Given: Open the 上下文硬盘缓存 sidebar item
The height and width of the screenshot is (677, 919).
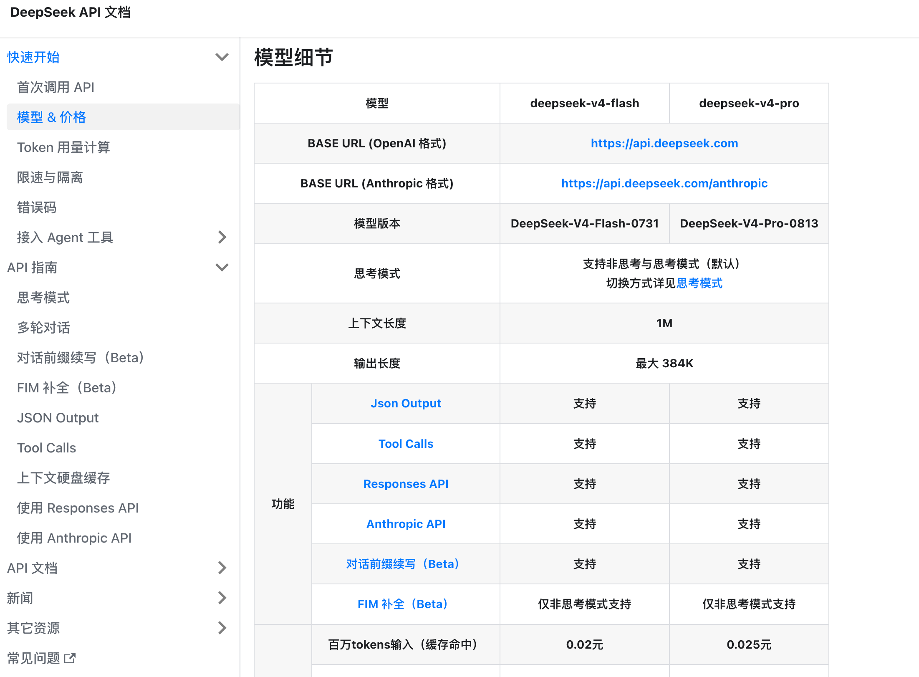Looking at the screenshot, I should click(63, 478).
